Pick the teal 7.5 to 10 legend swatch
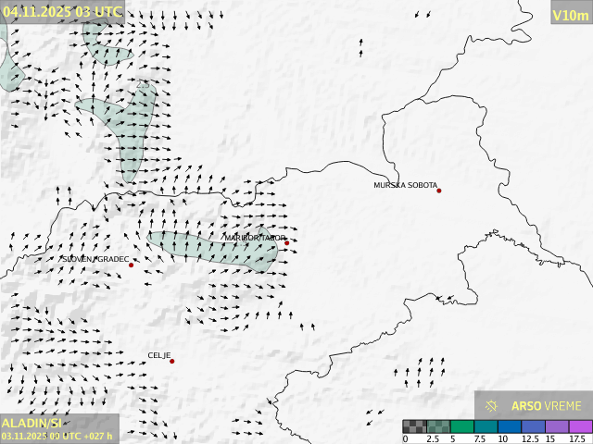 (486, 426)
